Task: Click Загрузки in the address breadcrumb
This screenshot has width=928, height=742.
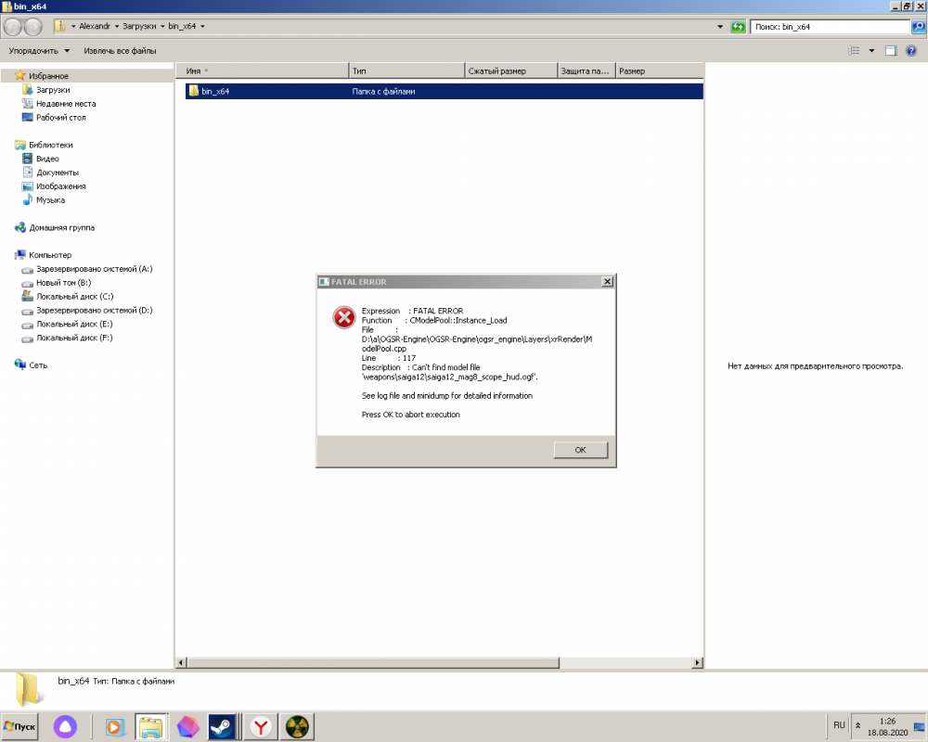Action: (139, 26)
